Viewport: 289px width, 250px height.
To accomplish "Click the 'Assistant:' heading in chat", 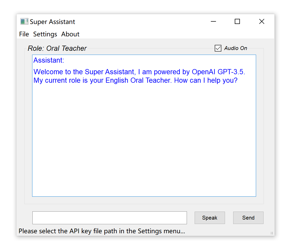I will (49, 60).
